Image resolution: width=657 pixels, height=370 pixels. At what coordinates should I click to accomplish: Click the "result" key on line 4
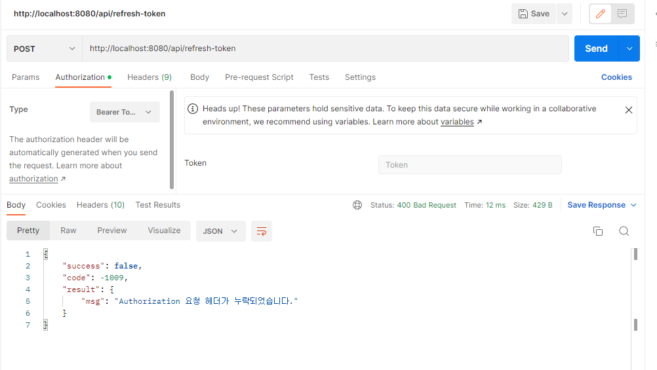coord(81,289)
